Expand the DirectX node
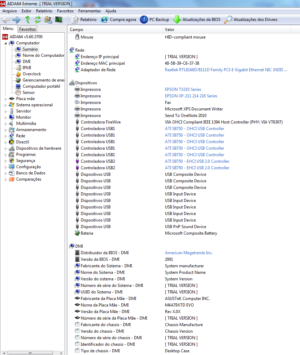300x355 pixels. pos(5,142)
